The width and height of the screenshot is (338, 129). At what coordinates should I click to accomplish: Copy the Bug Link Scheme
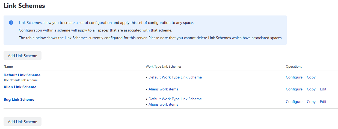[x=311, y=102]
